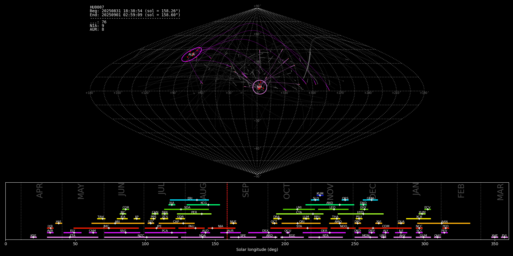This screenshot has width=513, height=256.
Task: Click the SDA green shower bar
Action: [x=186, y=209]
